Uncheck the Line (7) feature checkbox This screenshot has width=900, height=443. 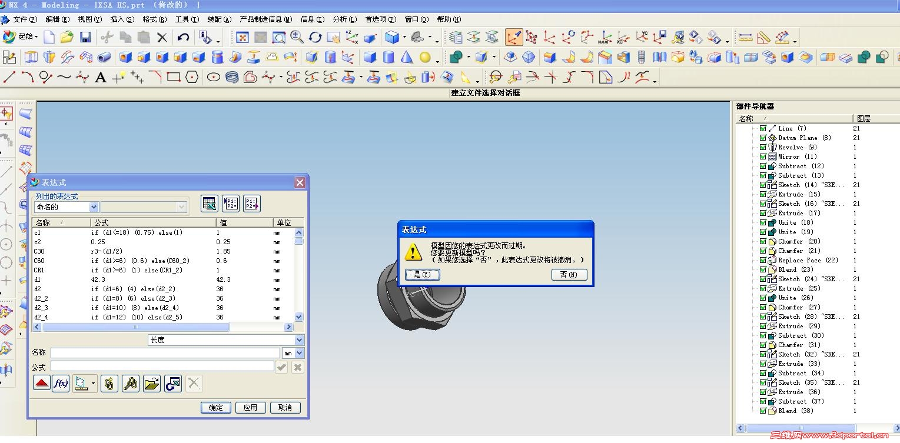(x=763, y=128)
